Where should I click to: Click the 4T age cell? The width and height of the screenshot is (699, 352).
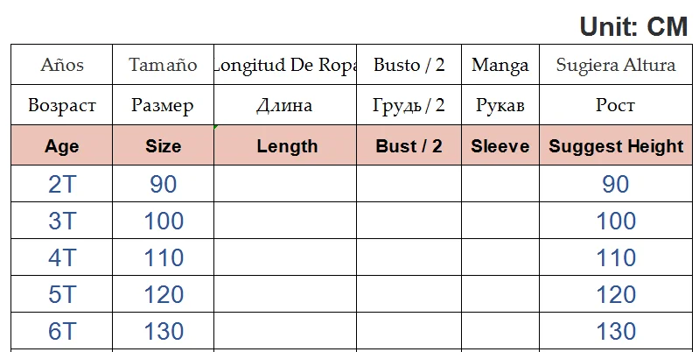pos(62,257)
